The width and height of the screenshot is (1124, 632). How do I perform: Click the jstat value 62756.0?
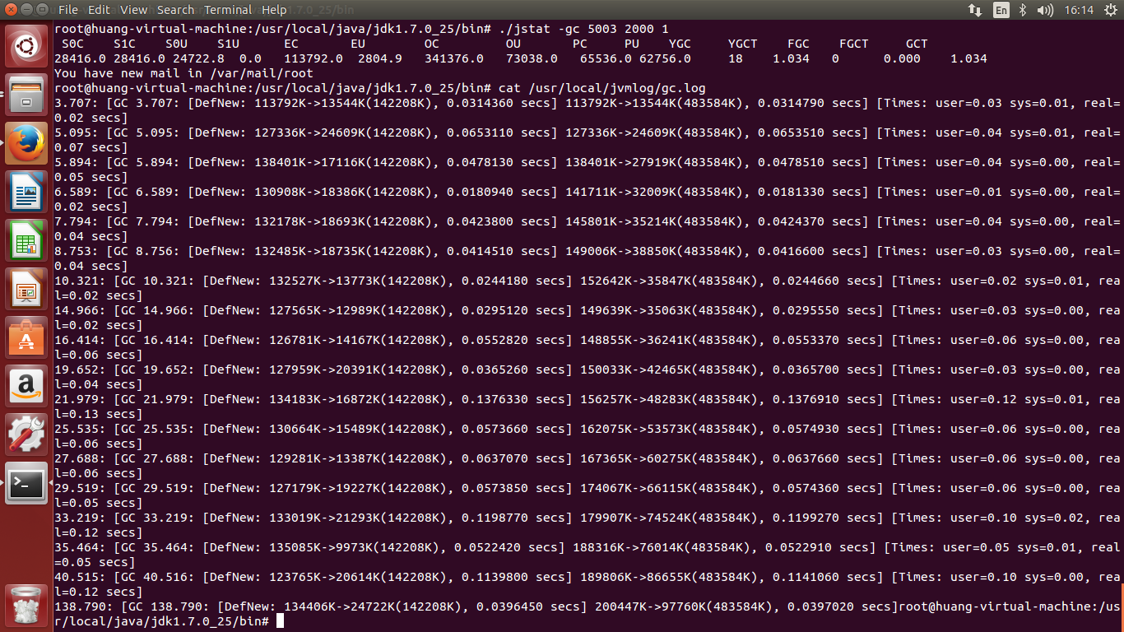pyautogui.click(x=665, y=58)
